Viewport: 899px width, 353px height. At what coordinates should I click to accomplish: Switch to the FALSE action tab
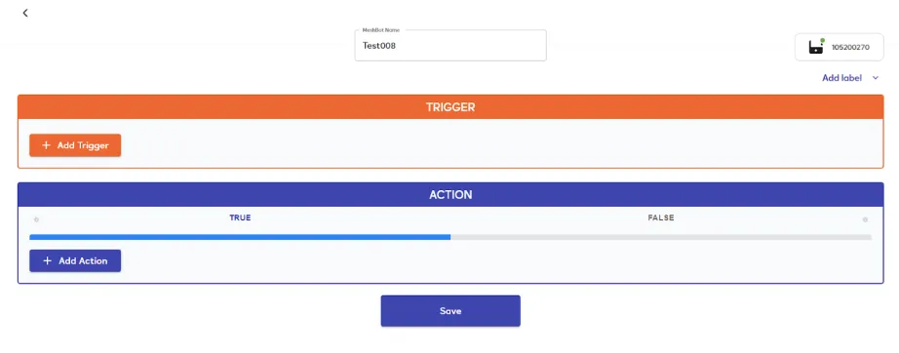[x=661, y=217]
